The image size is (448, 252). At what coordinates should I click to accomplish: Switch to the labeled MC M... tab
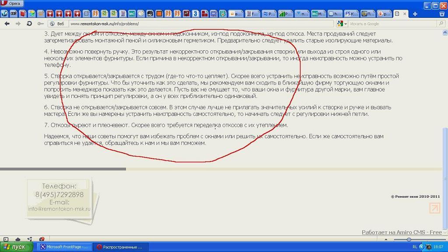pyautogui.click(x=318, y=14)
